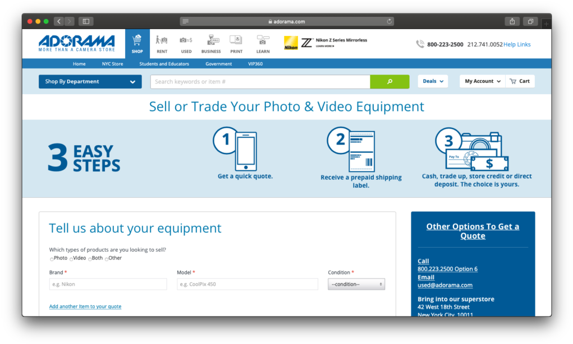Click the green search button

pos(389,81)
